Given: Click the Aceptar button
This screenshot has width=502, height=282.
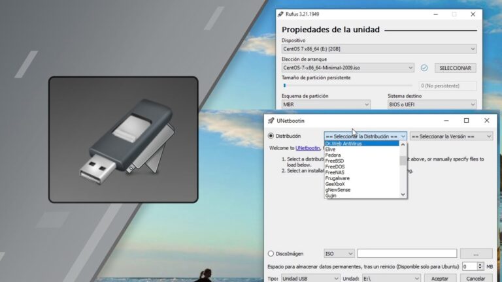Looking at the screenshot, I should (440, 279).
